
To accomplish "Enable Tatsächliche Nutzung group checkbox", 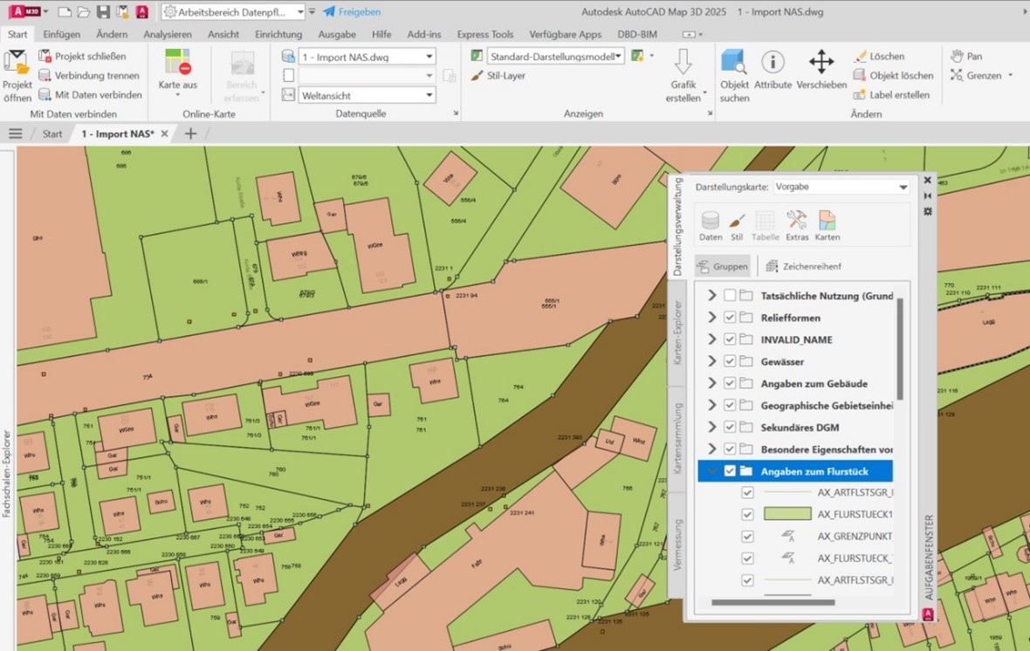I will [730, 296].
